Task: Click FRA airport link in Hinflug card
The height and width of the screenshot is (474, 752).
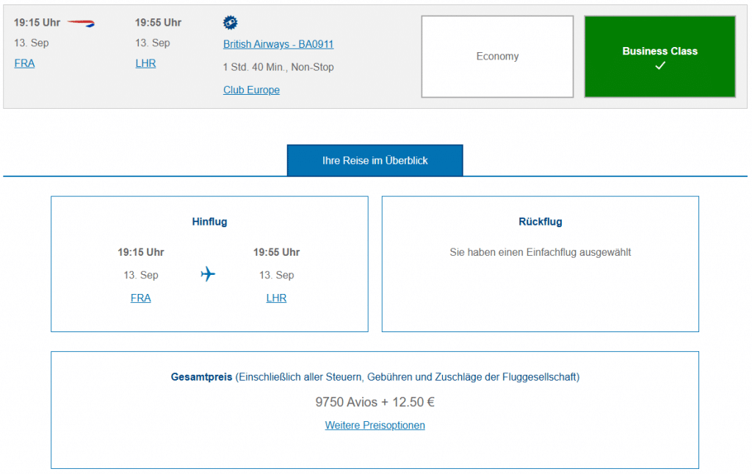Action: pos(140,298)
